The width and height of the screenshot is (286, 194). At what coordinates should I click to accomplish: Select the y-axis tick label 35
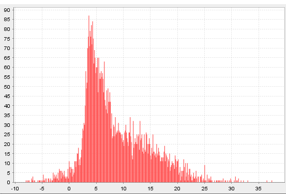click(7, 116)
